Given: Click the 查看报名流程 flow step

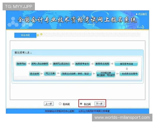Looking at the screenshot, I should coord(102,64).
